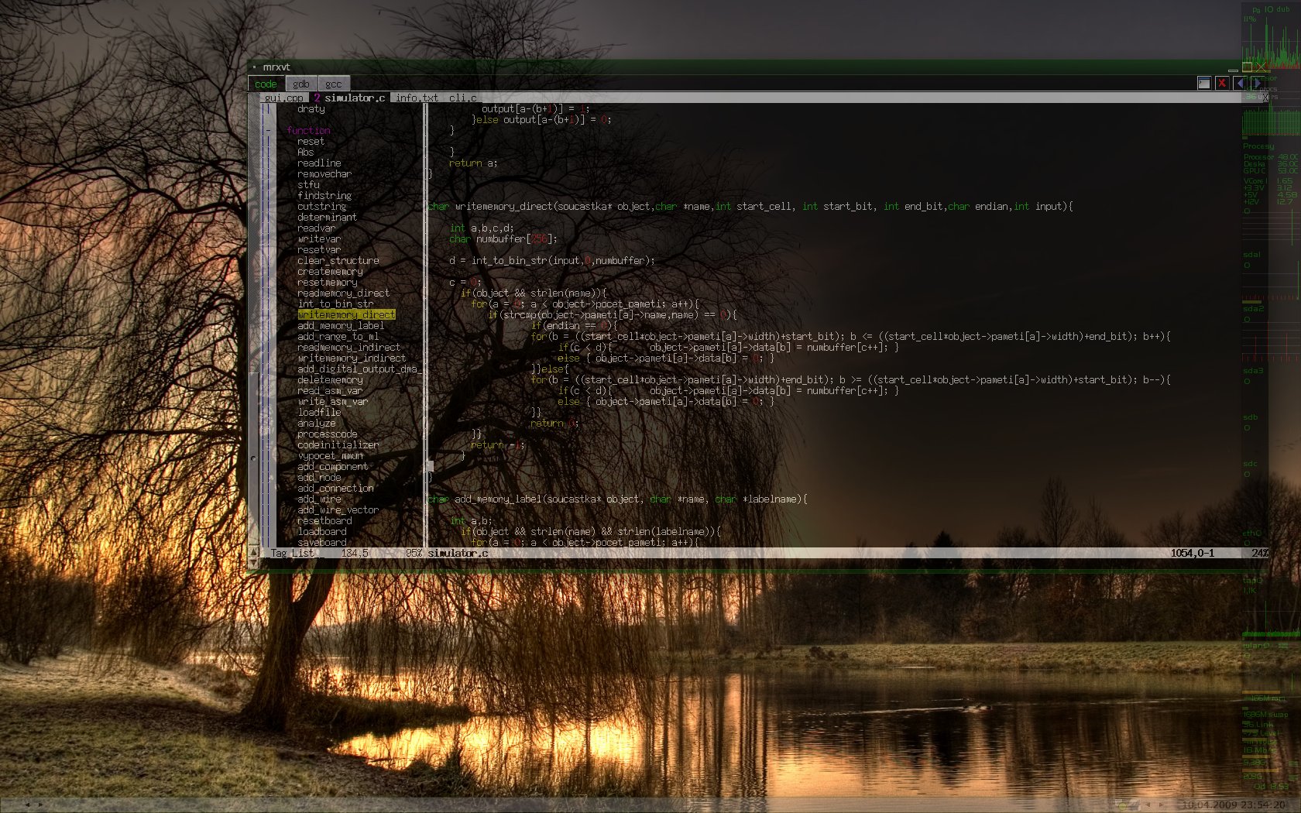Close the current mrxvt tab via red X
This screenshot has width=1301, height=813.
click(1222, 83)
